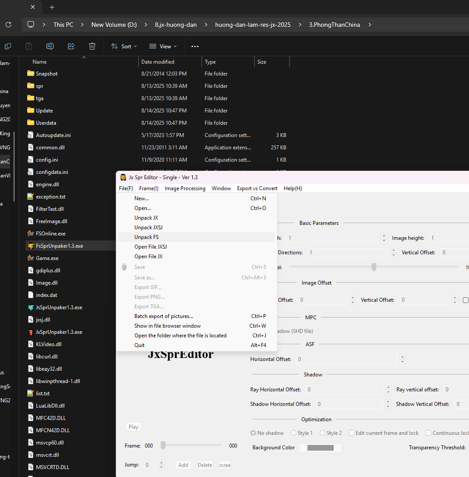469x477 pixels.
Task: Select the Style 1 shadow radio button
Action: click(x=293, y=433)
